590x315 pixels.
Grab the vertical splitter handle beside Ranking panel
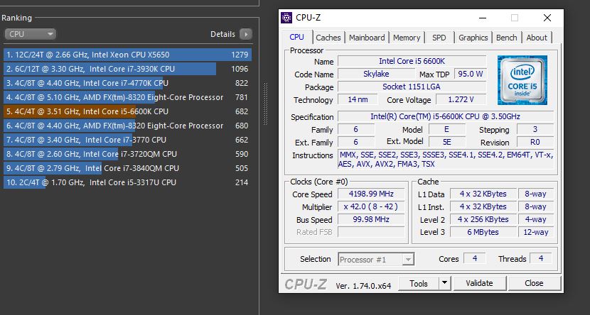point(265,104)
